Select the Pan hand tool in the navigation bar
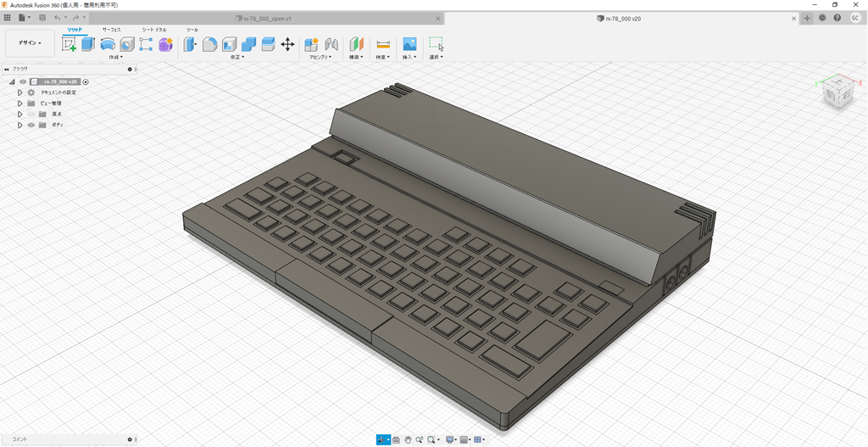868x447 pixels. (408, 439)
